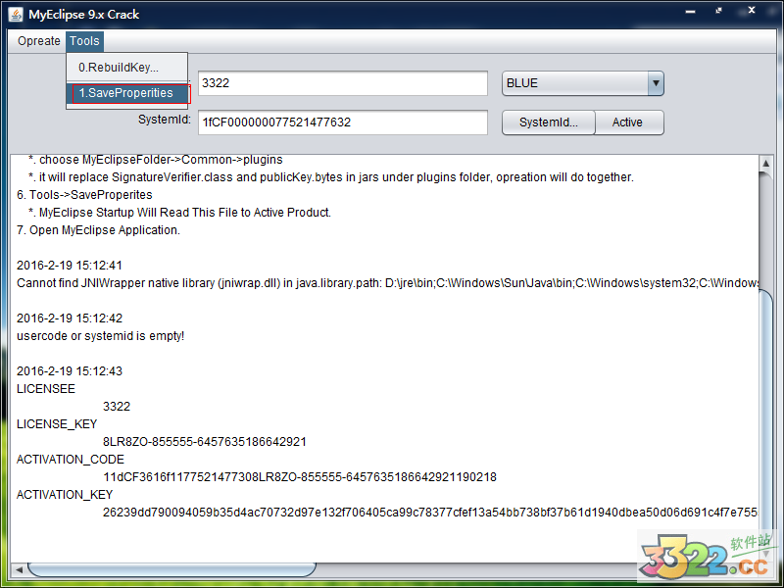Click the 'Cannot find JNIWrapper native library' line
The width and height of the screenshot is (784, 588).
[x=387, y=283]
